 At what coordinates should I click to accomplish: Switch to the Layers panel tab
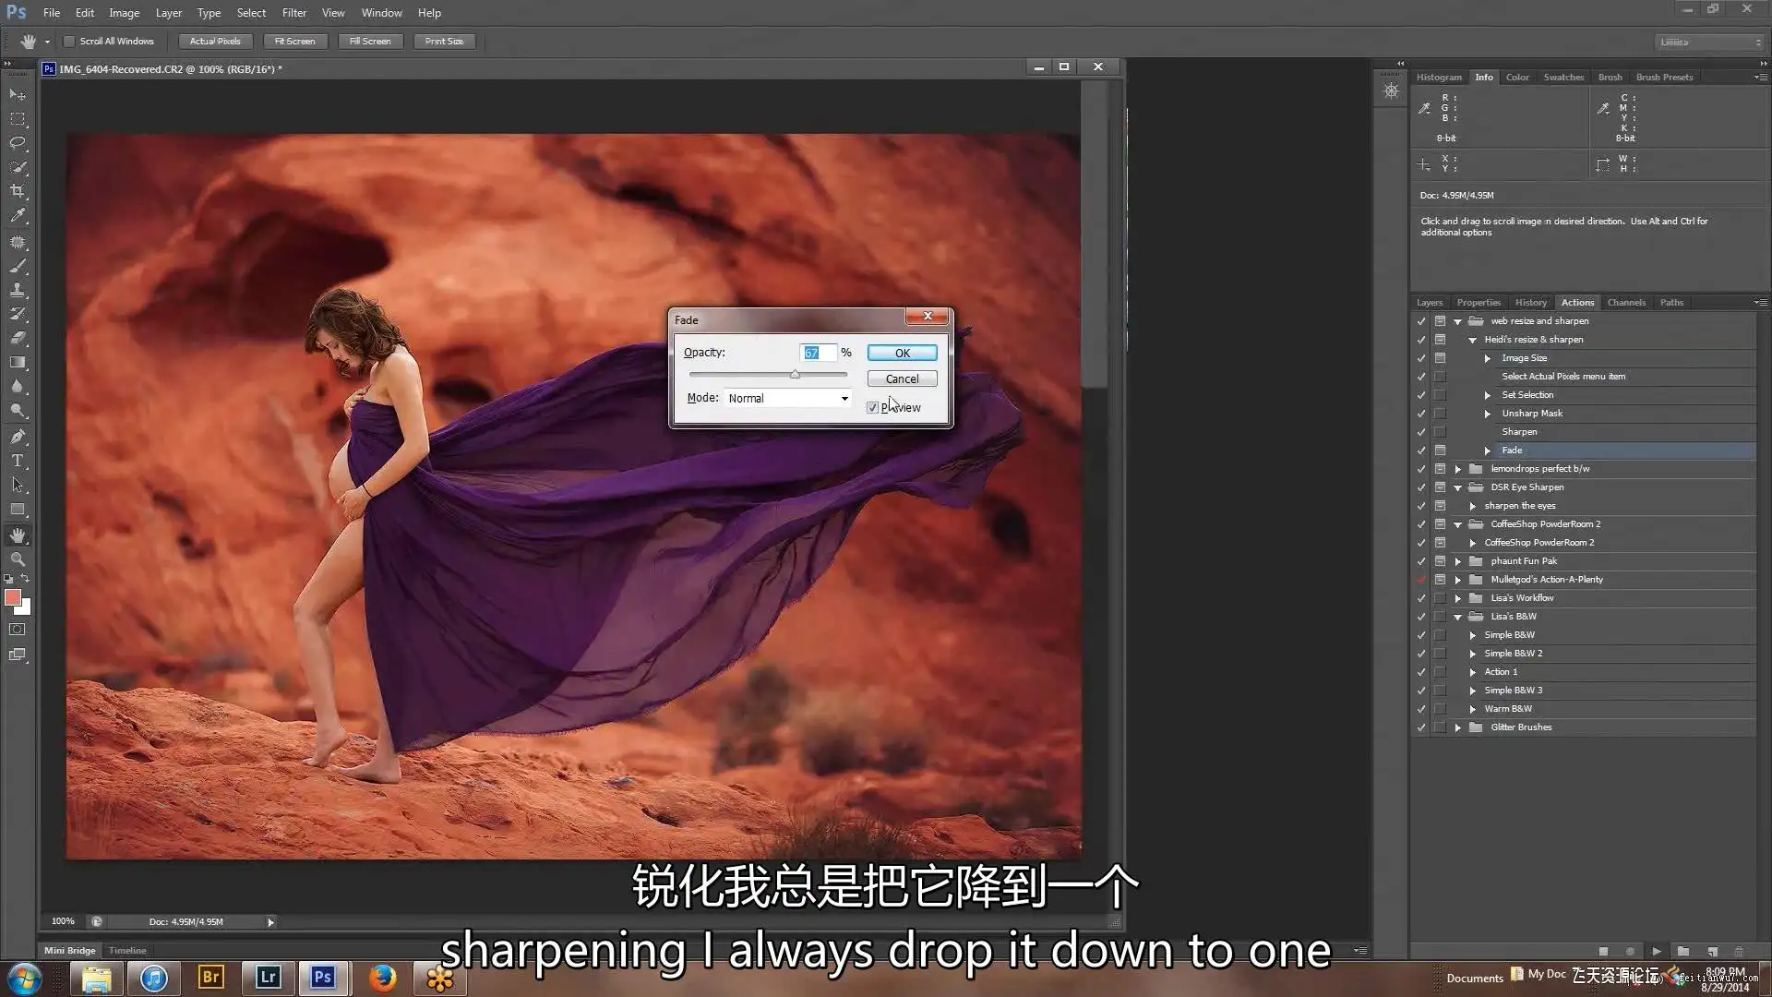1429,303
